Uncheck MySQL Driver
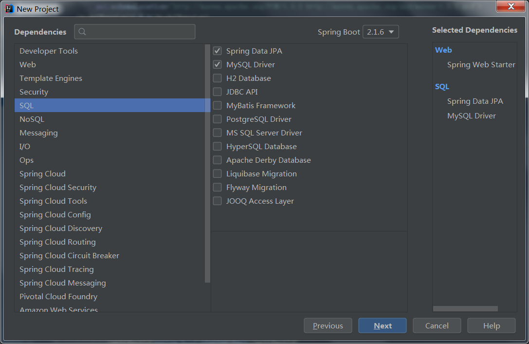529x344 pixels. tap(217, 64)
